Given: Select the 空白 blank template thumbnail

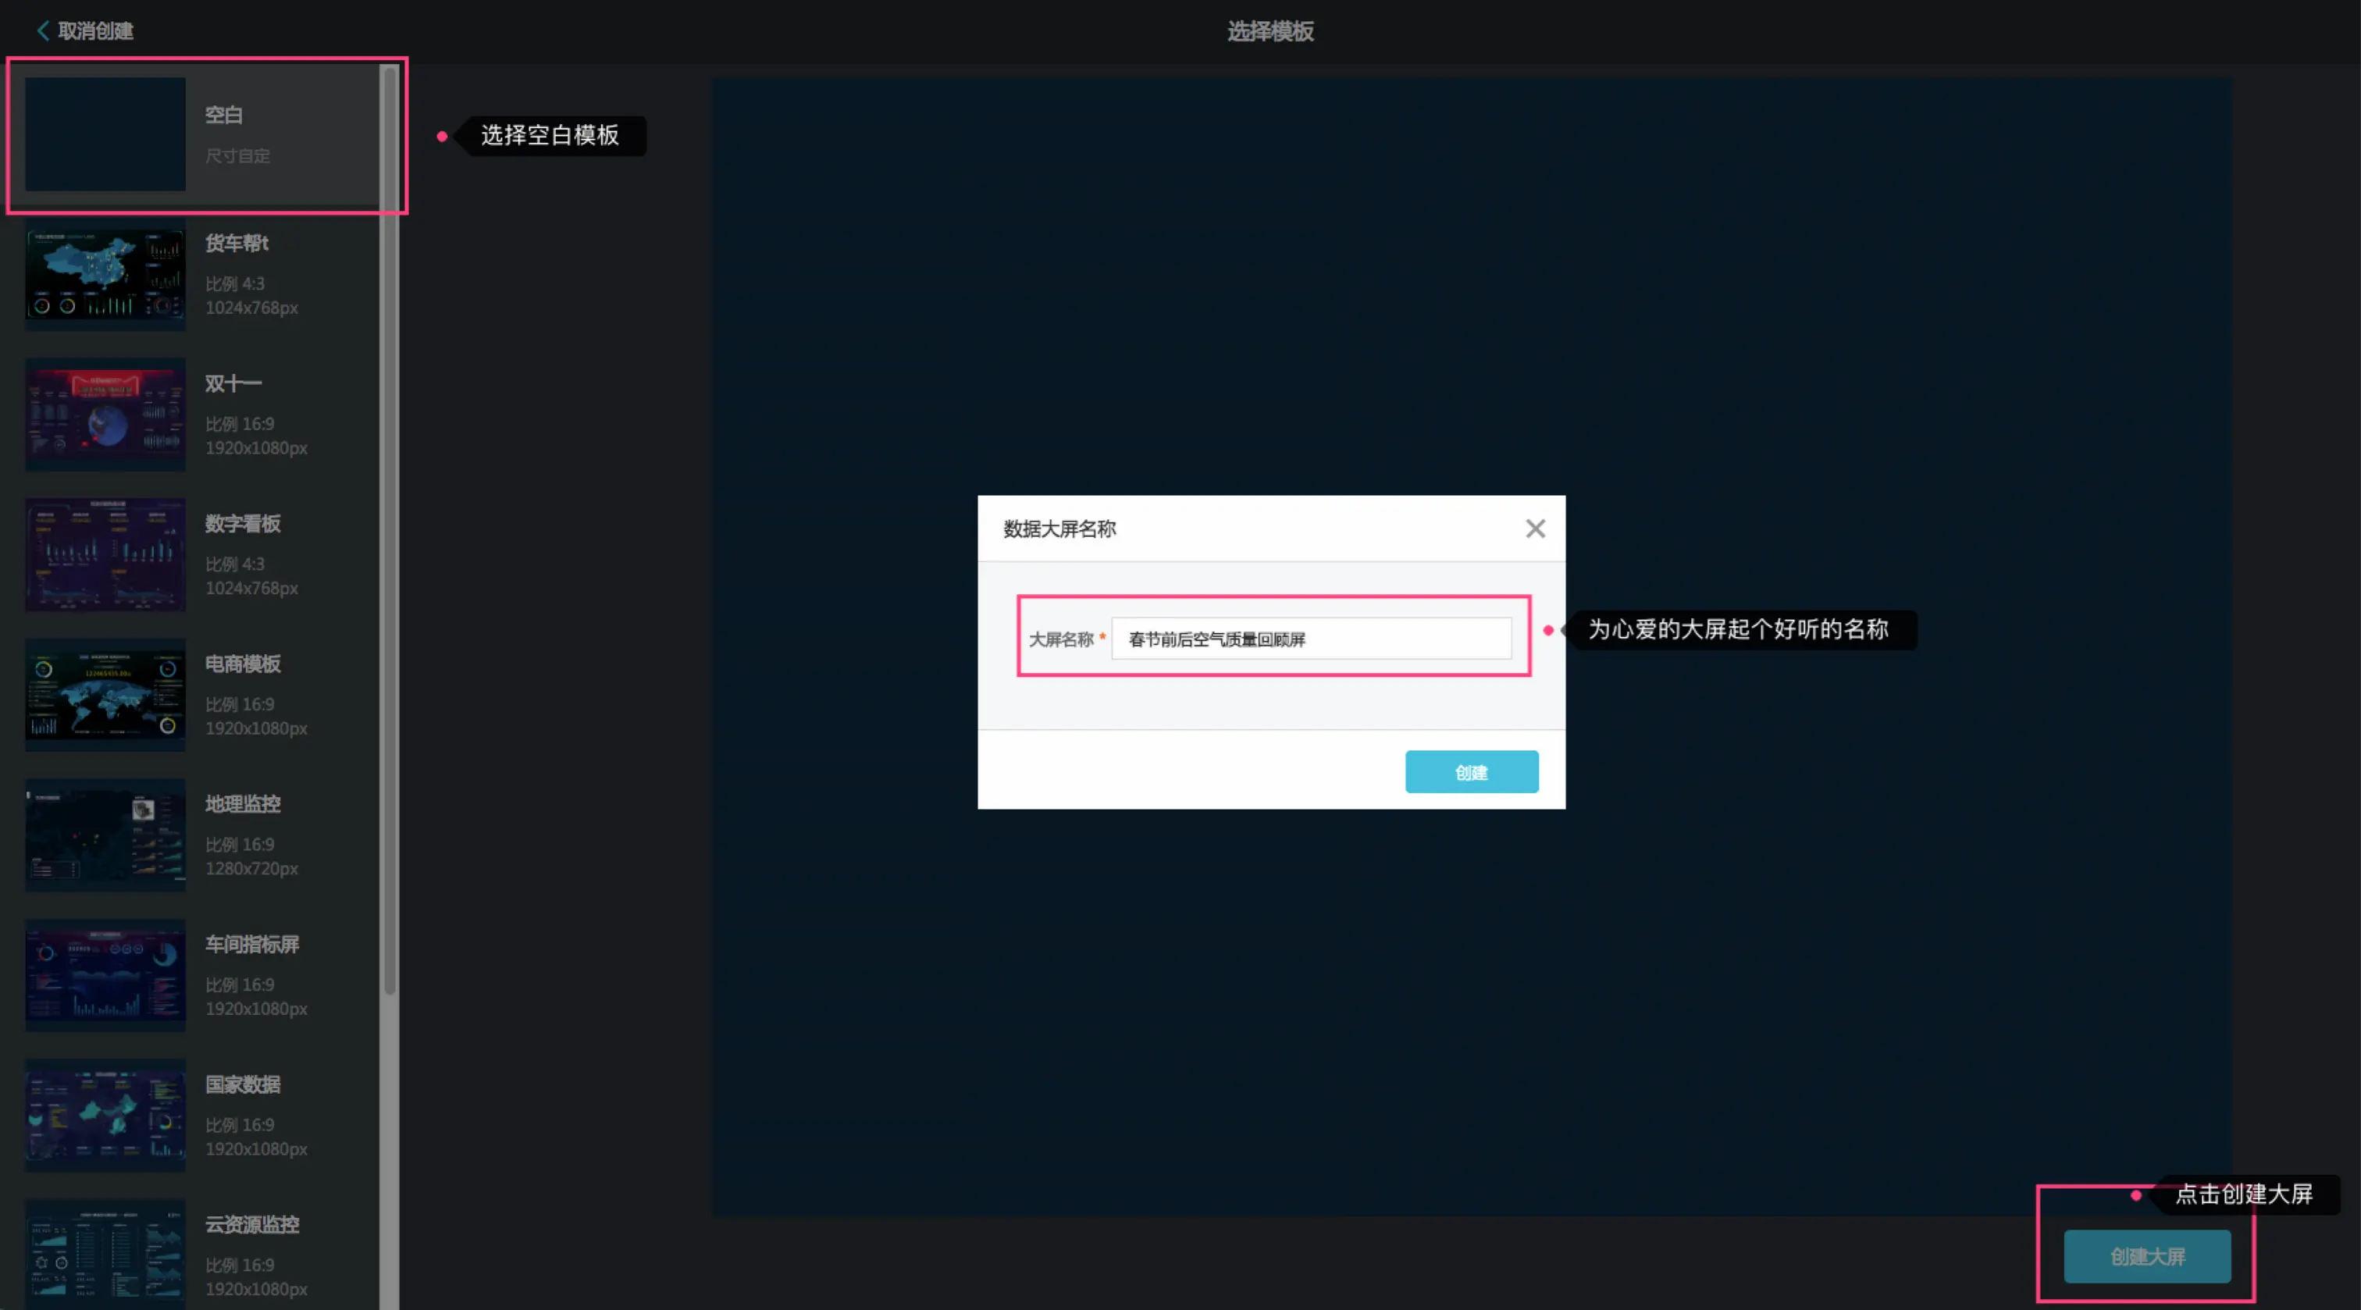Looking at the screenshot, I should 105,133.
